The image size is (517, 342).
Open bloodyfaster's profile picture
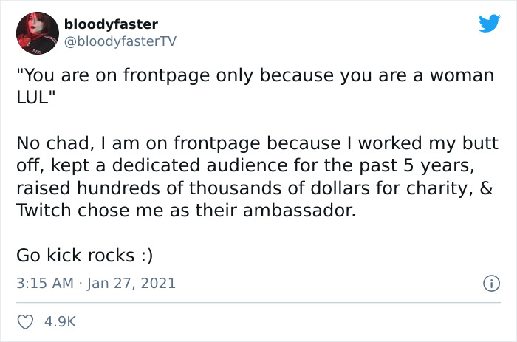pos(36,33)
